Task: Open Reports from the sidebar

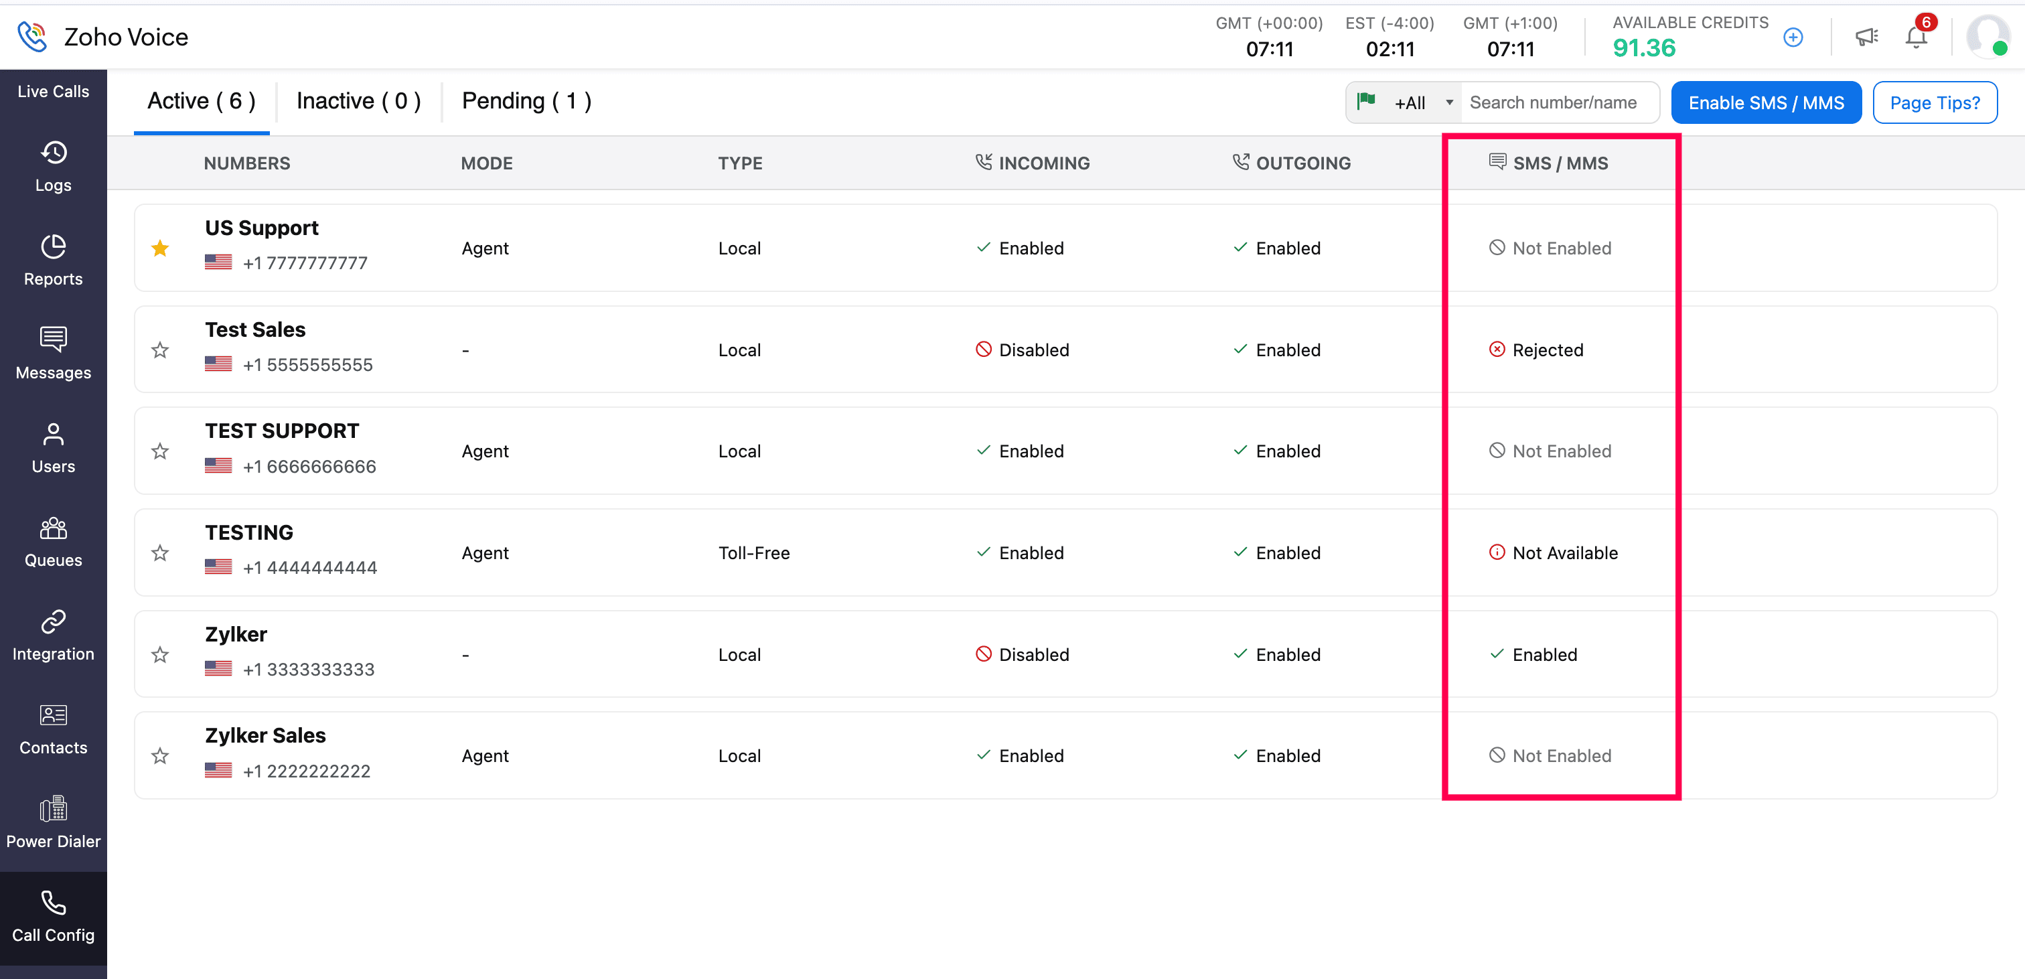Action: 53,260
